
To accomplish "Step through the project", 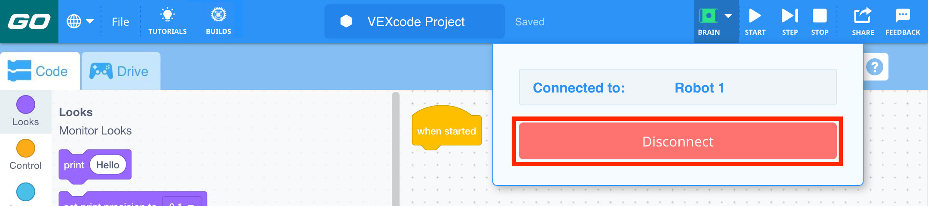I will [x=790, y=21].
